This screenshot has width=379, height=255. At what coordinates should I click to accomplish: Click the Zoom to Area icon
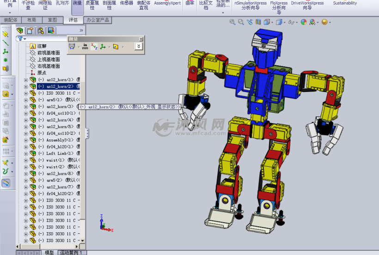(241, 22)
